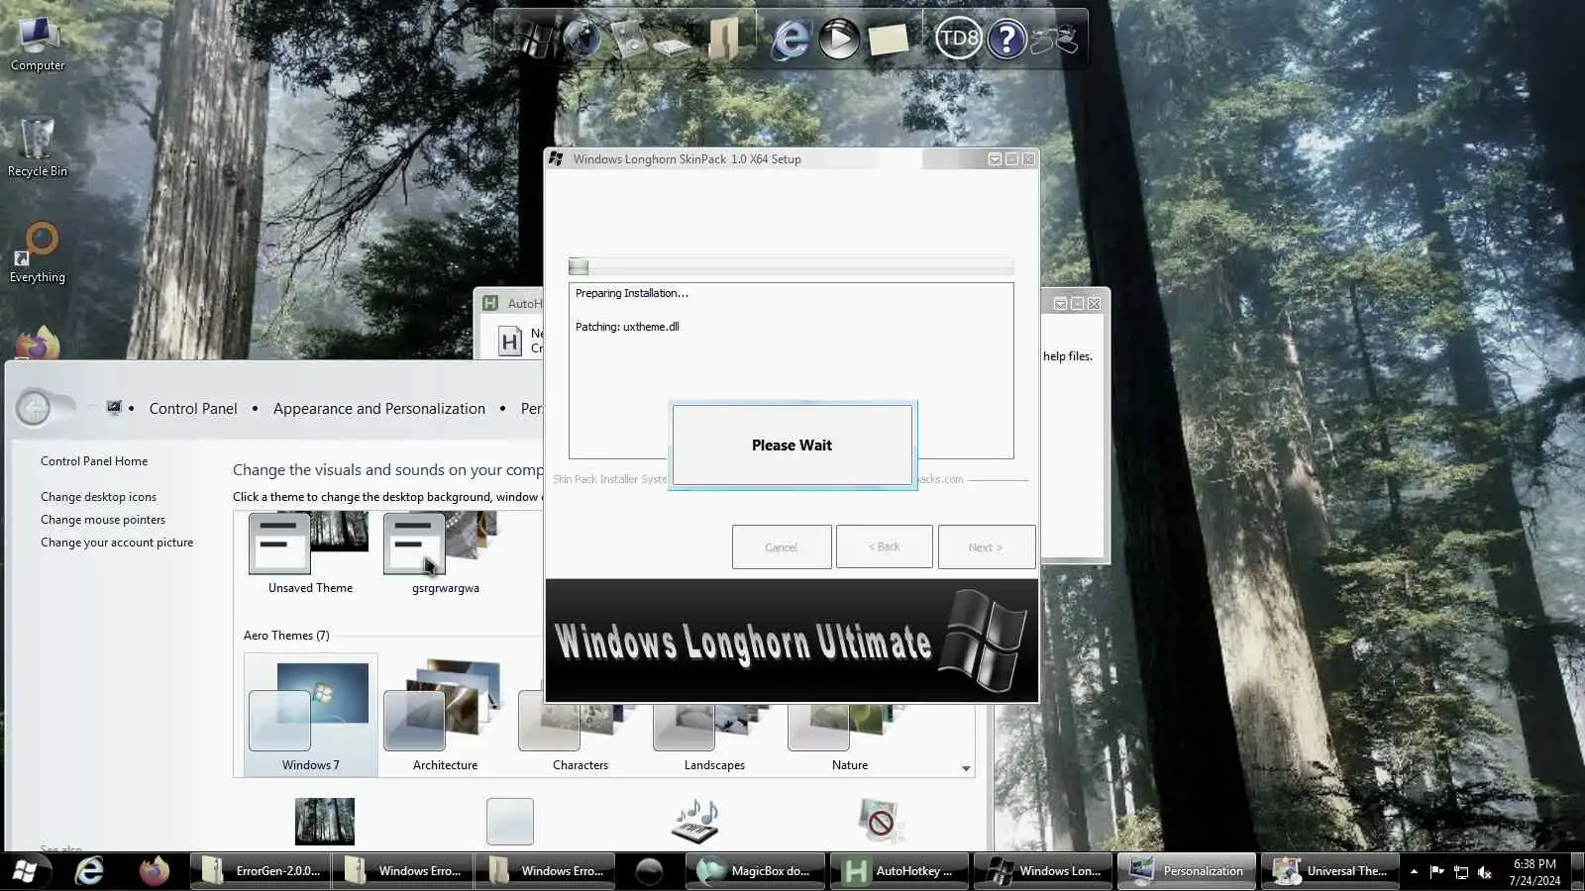Image resolution: width=1585 pixels, height=891 pixels.
Task: Click the Back arrow in Control Panel
Action: pyautogui.click(x=34, y=408)
